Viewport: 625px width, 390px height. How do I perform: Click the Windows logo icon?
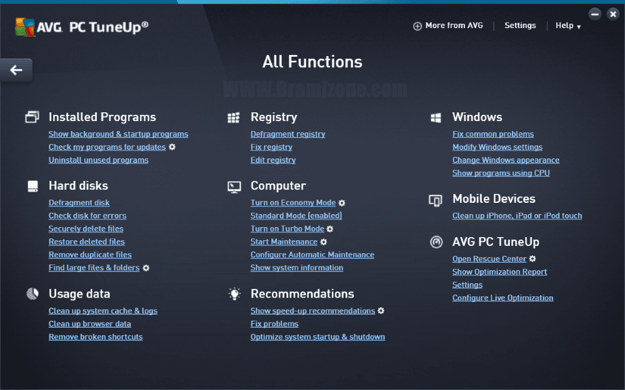tap(436, 118)
